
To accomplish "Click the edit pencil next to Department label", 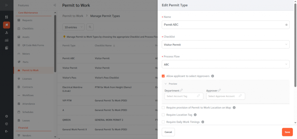I will pyautogui.click(x=181, y=90).
